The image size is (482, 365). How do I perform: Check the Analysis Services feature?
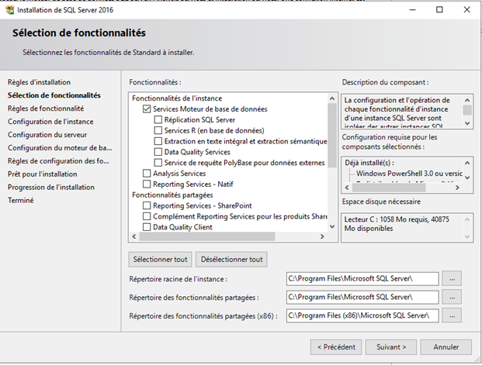[147, 174]
